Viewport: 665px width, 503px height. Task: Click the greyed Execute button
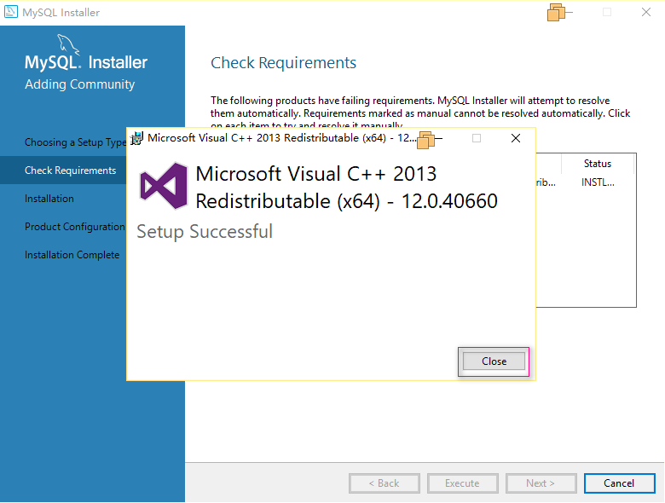pos(462,483)
